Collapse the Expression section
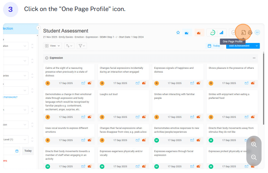 pos(254,58)
